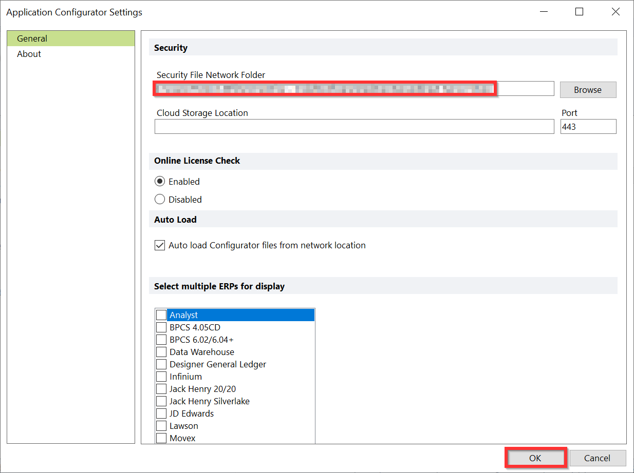Toggle Auto load Configurator files checkbox

(160, 245)
